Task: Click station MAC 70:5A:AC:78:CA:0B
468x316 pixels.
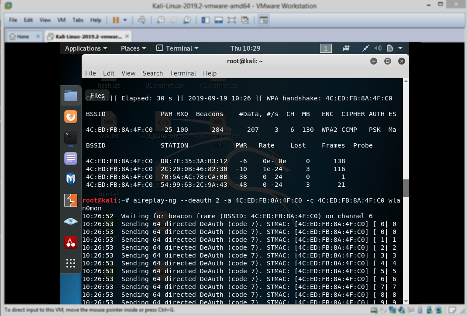Action: click(x=194, y=177)
